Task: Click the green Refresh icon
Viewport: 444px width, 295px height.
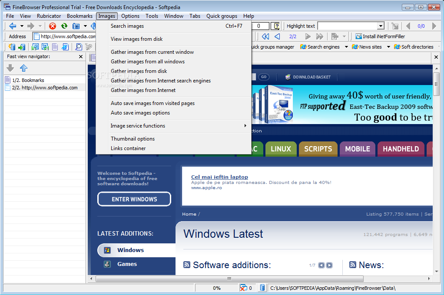Action: (64, 26)
